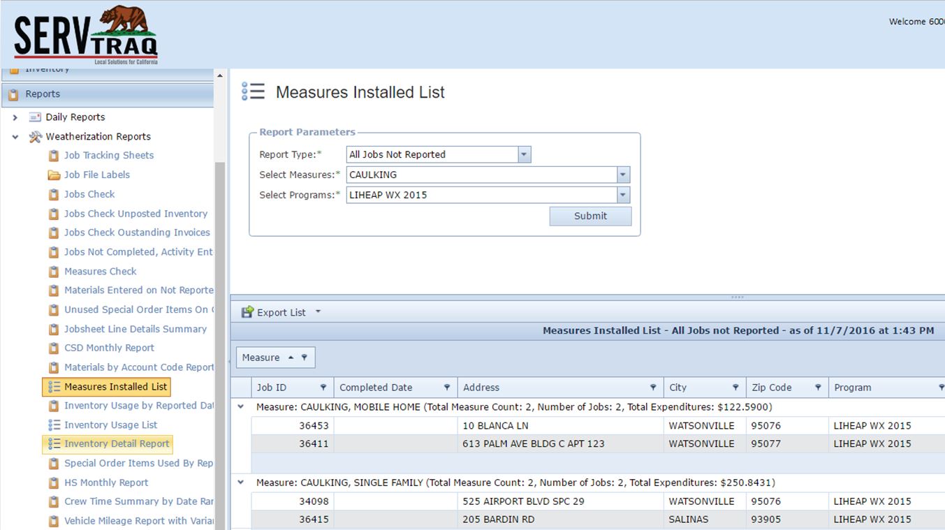Click the Weatherization Reports wrench icon
This screenshot has width=945, height=530.
pyautogui.click(x=35, y=136)
